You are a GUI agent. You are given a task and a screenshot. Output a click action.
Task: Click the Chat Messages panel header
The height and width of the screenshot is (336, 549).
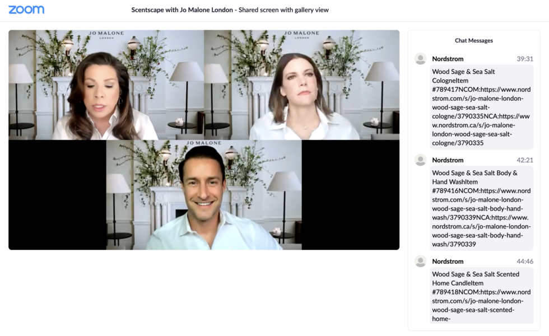(x=473, y=40)
